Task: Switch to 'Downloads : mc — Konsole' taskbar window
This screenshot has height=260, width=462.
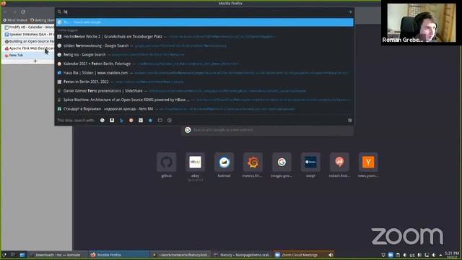Action: point(58,255)
